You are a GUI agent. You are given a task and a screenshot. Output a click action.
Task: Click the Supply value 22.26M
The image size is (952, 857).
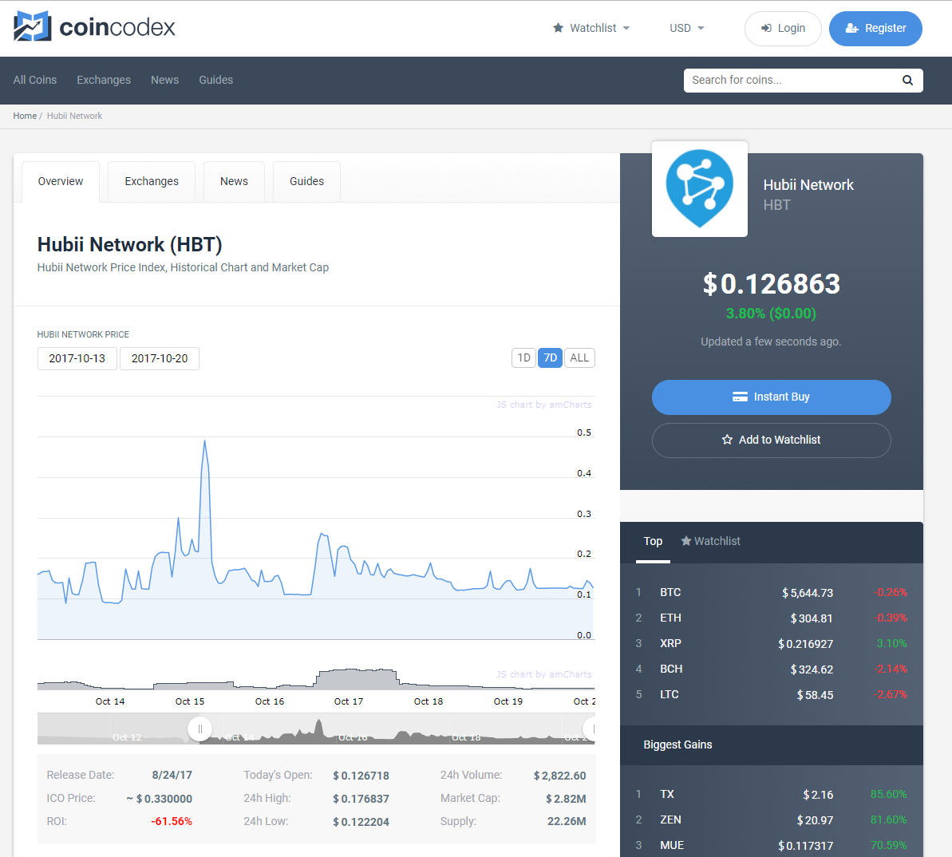tap(567, 821)
